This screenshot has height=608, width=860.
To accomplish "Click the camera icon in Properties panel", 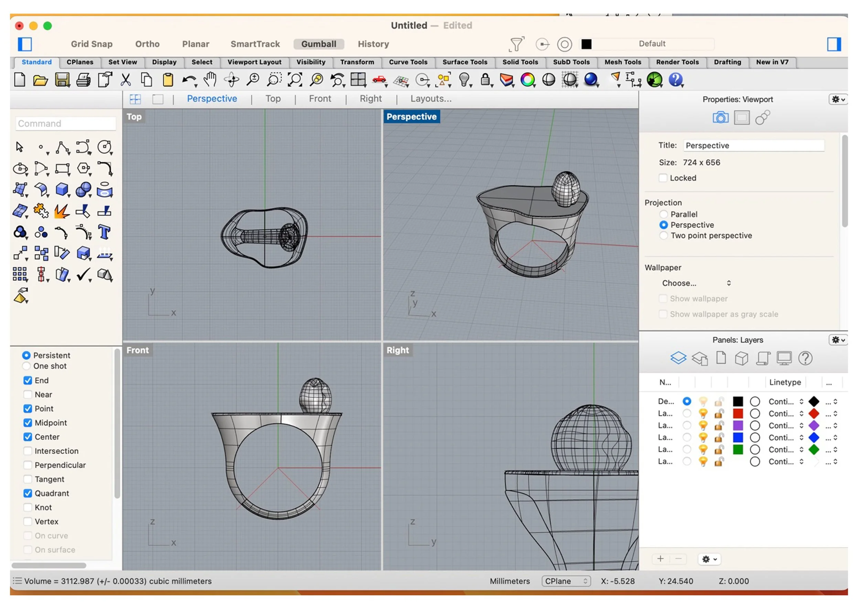I will coord(720,118).
